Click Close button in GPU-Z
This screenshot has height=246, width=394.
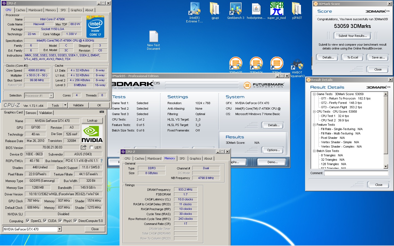point(95,229)
